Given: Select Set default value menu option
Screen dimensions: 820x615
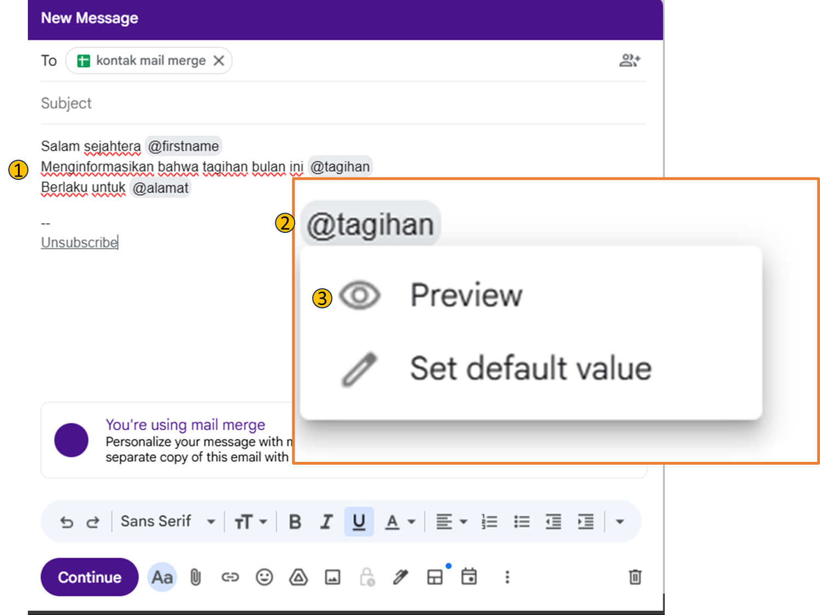Looking at the screenshot, I should (x=530, y=368).
